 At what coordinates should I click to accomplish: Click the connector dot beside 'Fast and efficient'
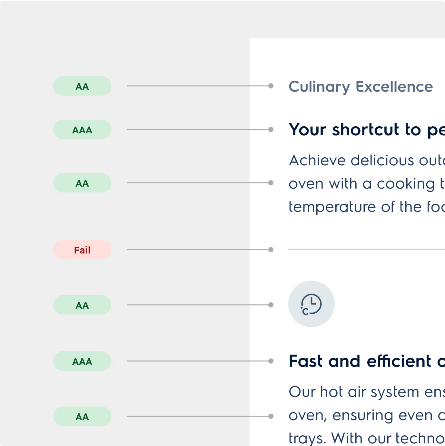271,361
